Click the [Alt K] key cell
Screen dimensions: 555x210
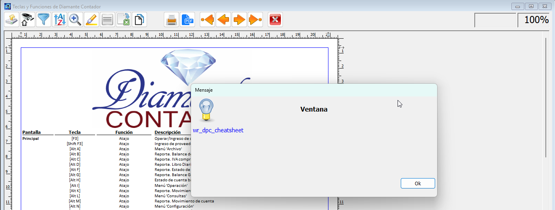pos(75,191)
